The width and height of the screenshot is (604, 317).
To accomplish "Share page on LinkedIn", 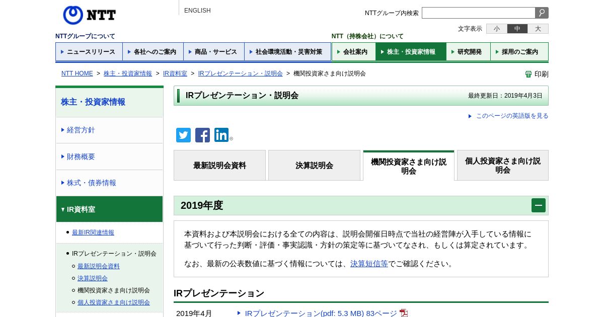I will [221, 135].
